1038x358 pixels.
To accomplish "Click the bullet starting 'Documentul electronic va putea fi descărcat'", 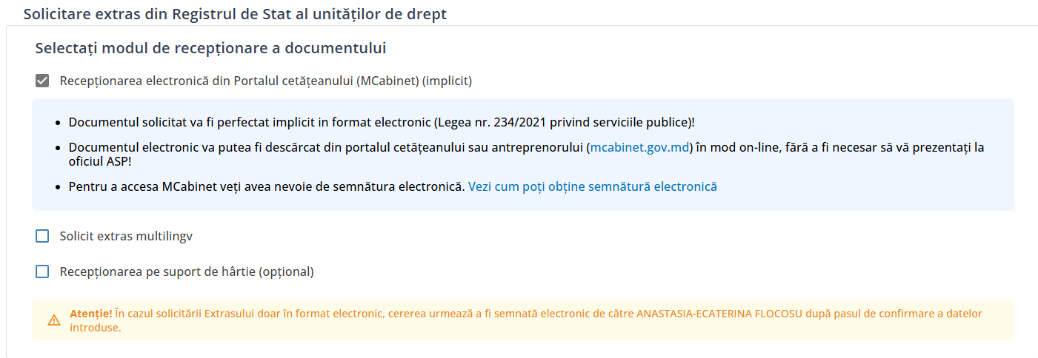I will (296, 147).
